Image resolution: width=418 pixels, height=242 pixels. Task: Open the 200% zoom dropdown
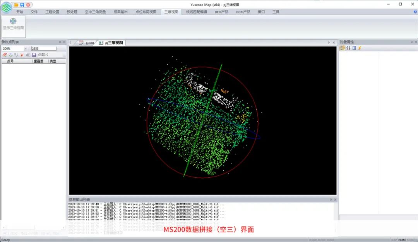[x=26, y=49]
